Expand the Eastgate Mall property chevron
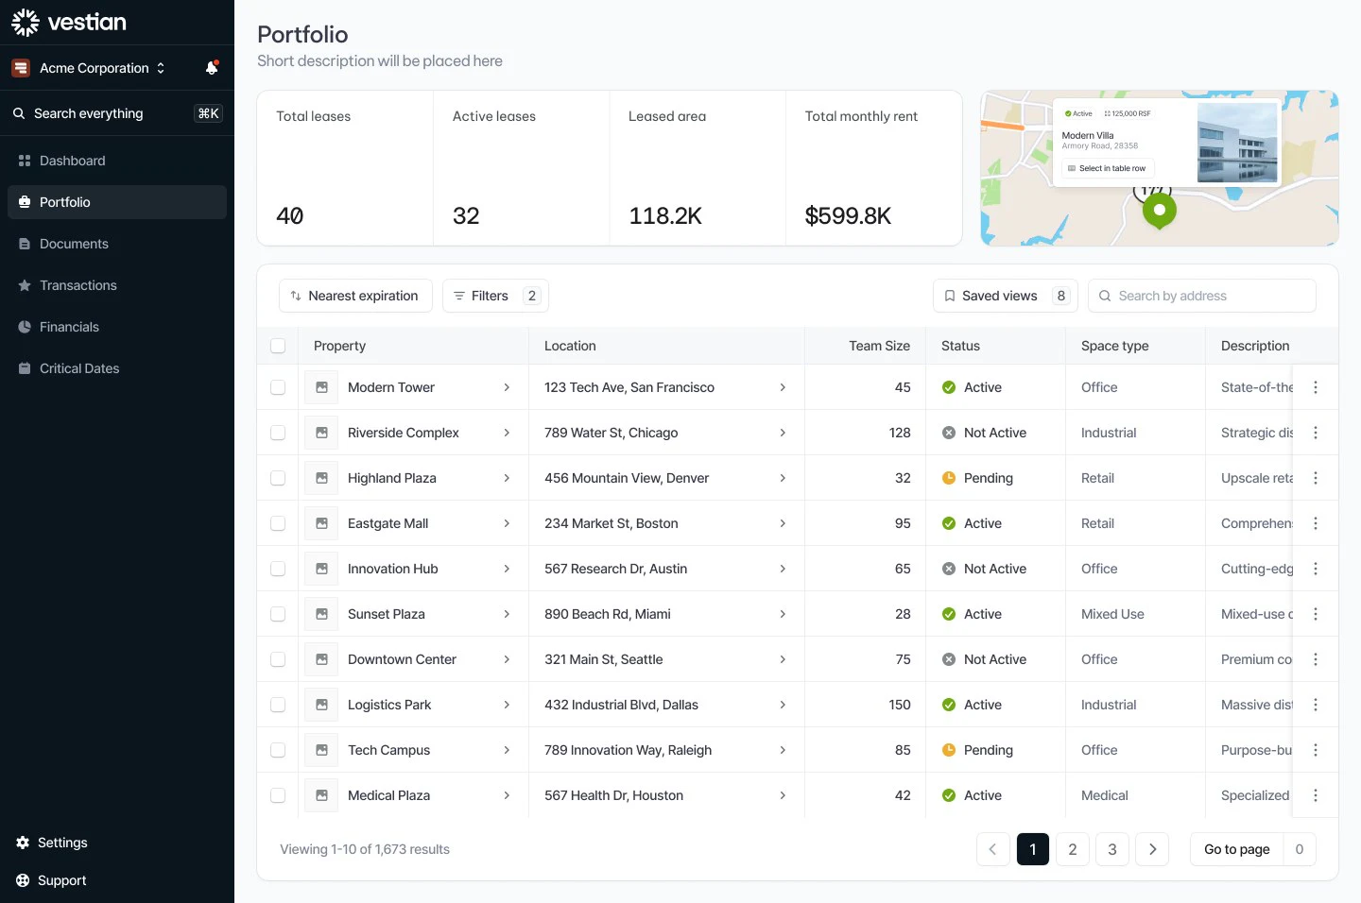This screenshot has height=903, width=1361. tap(507, 523)
